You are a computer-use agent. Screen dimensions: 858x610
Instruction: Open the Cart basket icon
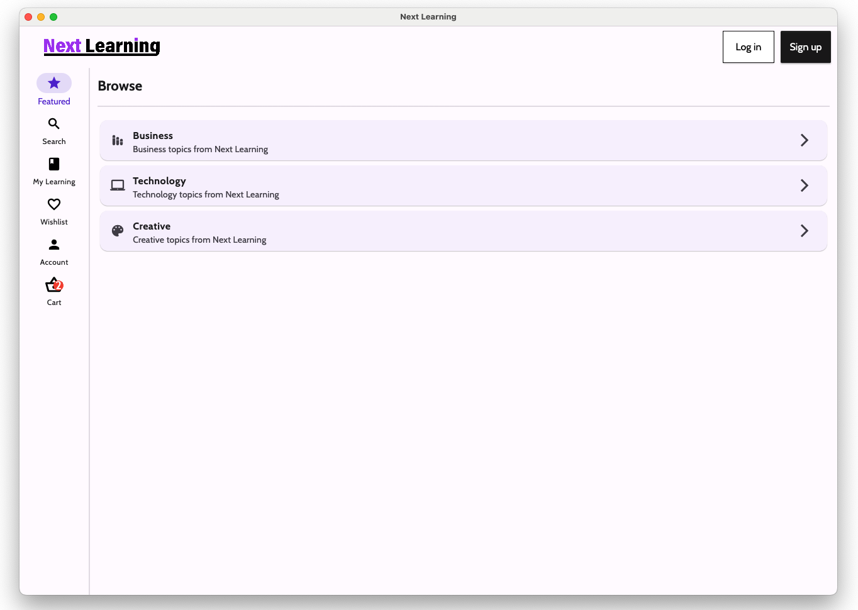click(x=53, y=286)
